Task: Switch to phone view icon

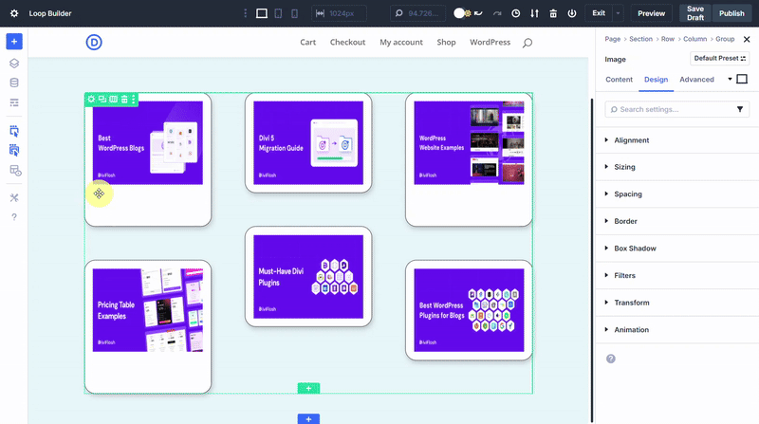Action: [294, 13]
